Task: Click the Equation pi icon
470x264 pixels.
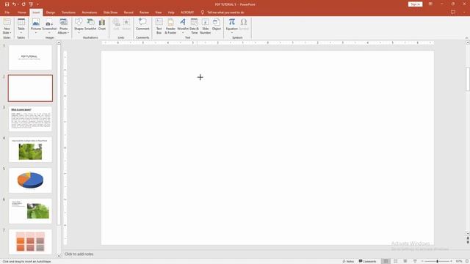Action: [x=232, y=22]
